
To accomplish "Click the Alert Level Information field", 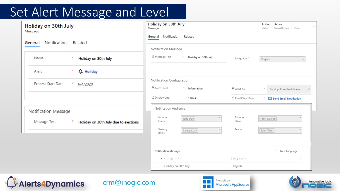I will (x=195, y=88).
